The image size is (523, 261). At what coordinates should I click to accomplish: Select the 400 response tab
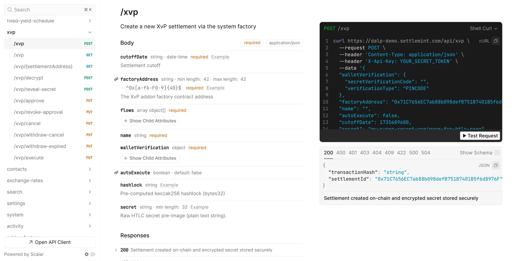point(341,153)
